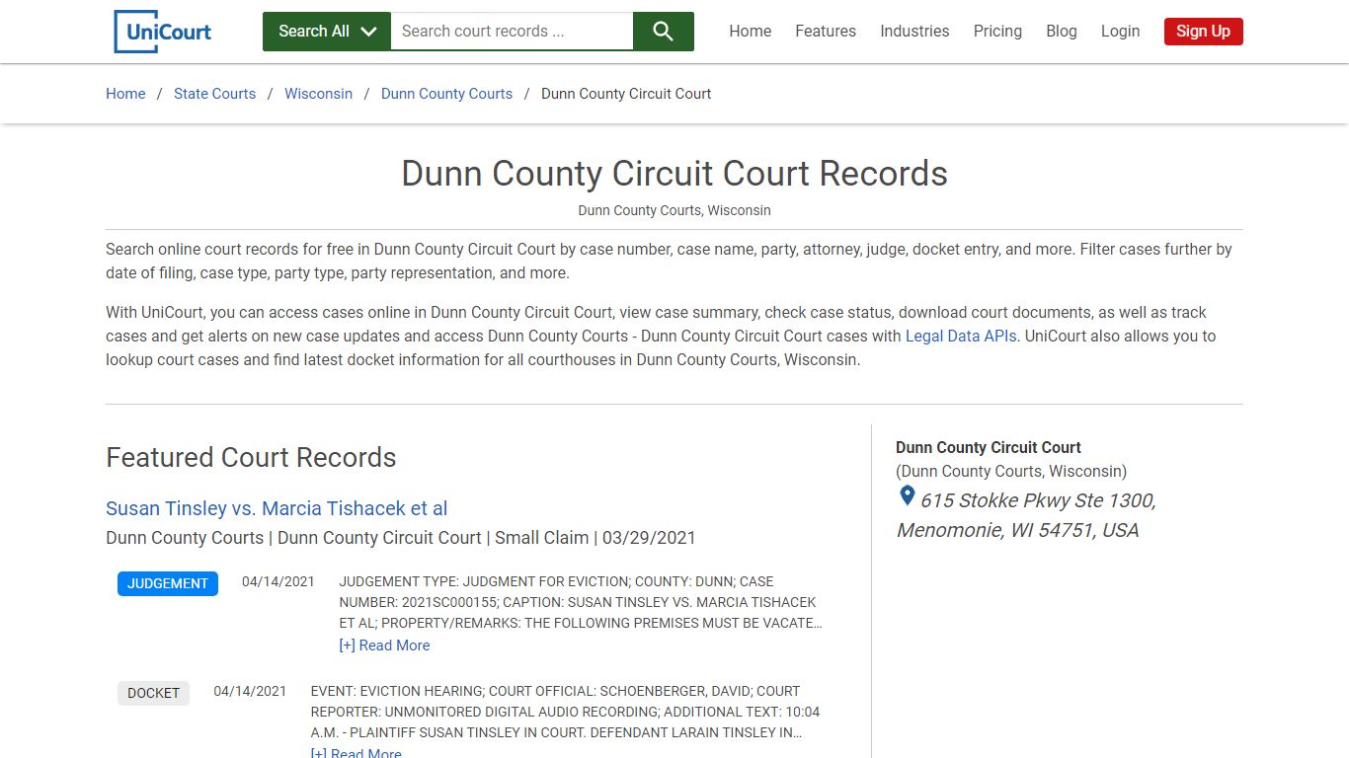This screenshot has width=1349, height=758.
Task: Click the green magnifier search button
Action: (x=664, y=32)
